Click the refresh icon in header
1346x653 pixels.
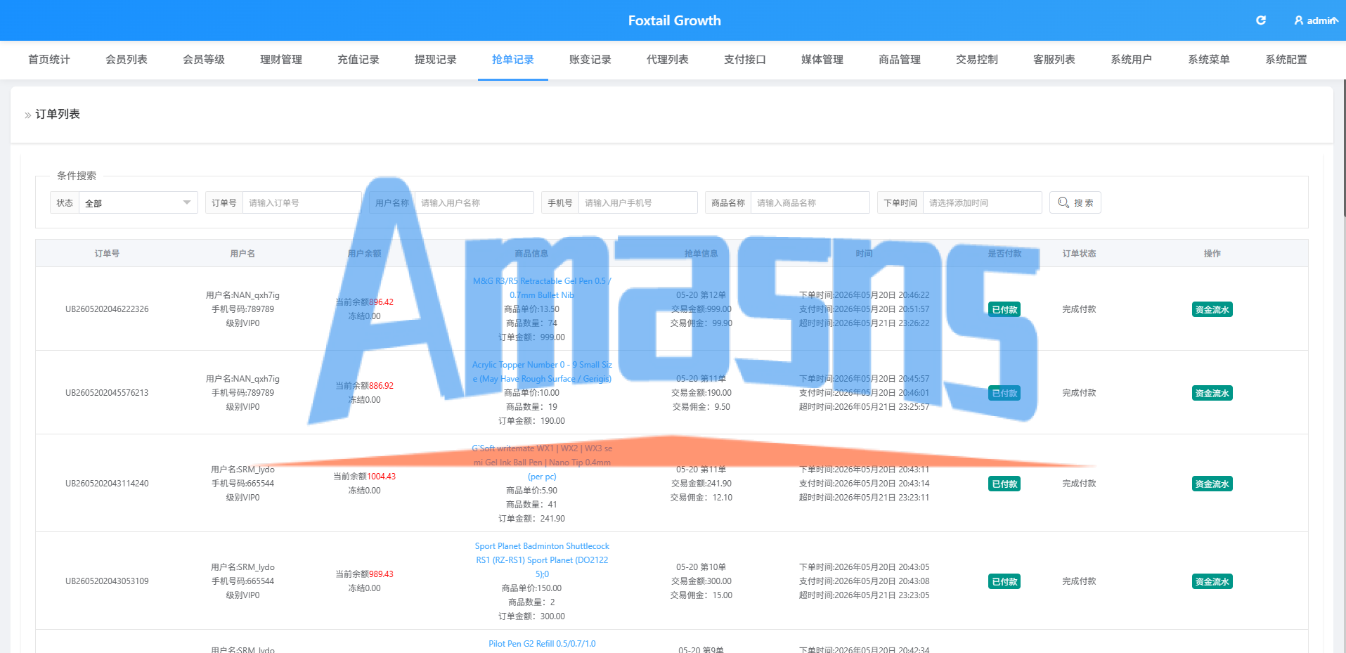point(1261,20)
